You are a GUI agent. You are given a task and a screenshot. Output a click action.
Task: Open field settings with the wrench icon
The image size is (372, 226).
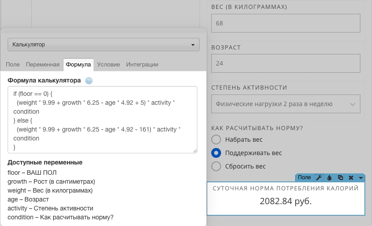click(319, 178)
